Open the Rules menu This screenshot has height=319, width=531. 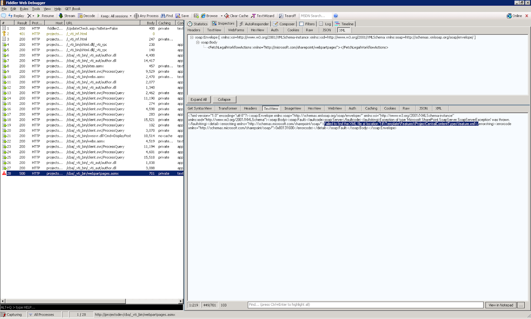(24, 9)
